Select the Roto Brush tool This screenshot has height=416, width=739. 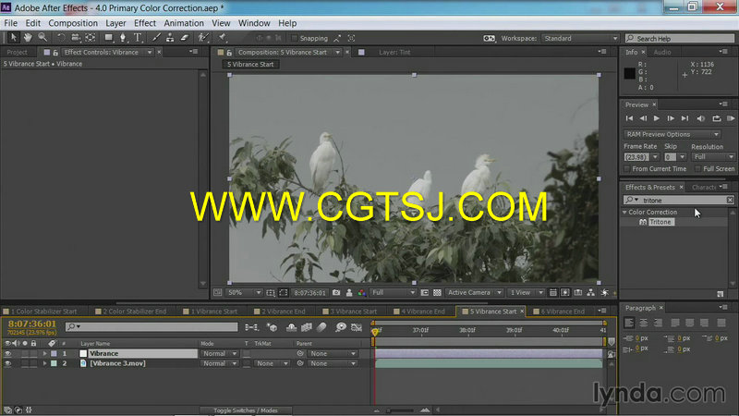click(x=203, y=38)
